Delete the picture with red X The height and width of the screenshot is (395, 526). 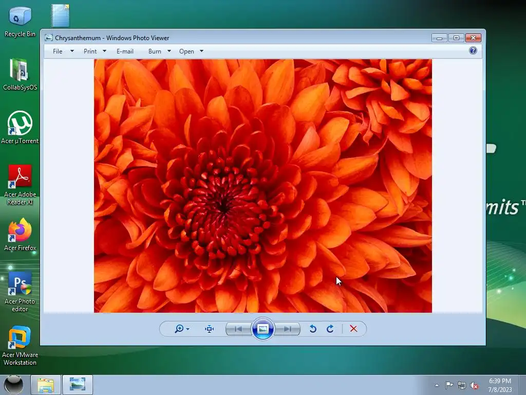353,329
